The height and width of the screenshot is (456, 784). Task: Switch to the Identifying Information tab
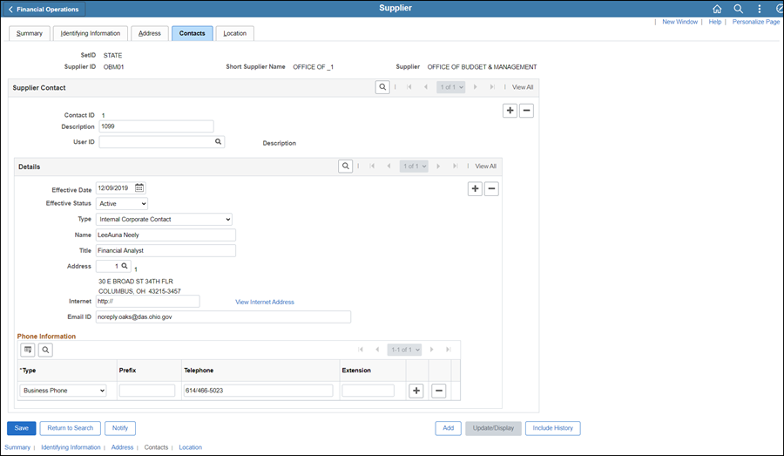91,33
